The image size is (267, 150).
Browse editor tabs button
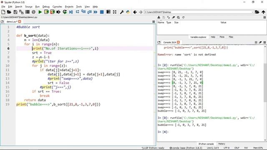pyautogui.click(x=2, y=22)
